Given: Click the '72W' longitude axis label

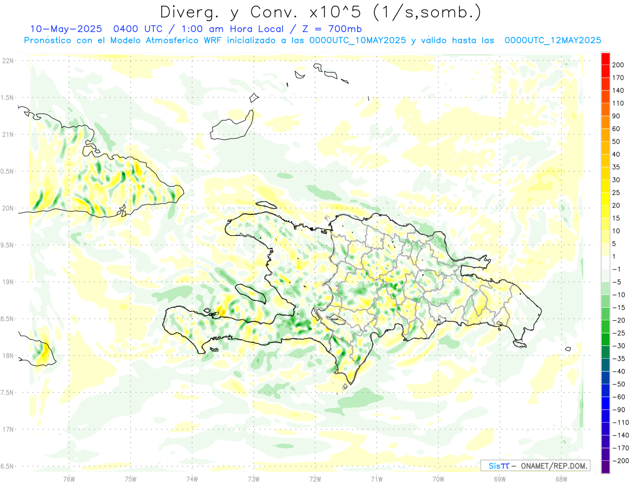Looking at the screenshot, I should (x=315, y=479).
